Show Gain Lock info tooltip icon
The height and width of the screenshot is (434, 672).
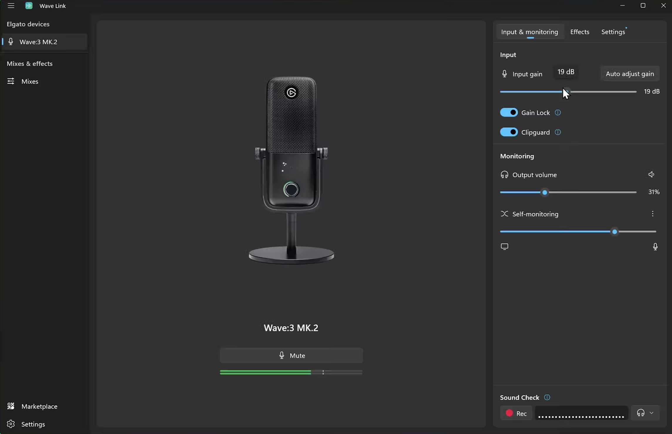[x=558, y=112]
